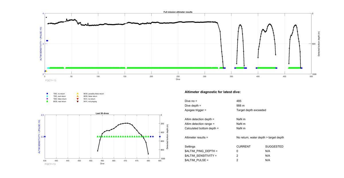Click the 'Settings' column header
This screenshot has height=178, width=344.
pyautogui.click(x=190, y=147)
